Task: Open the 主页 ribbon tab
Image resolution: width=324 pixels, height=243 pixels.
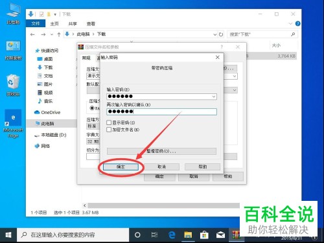Action: 54,24
